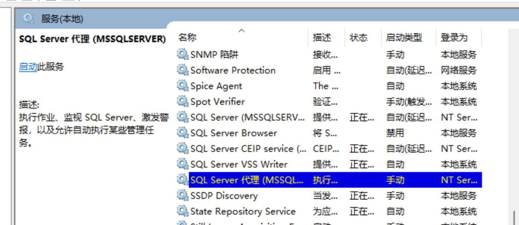519x225 pixels.
Task: Sort list by the 启动类型 column header
Action: pos(404,37)
